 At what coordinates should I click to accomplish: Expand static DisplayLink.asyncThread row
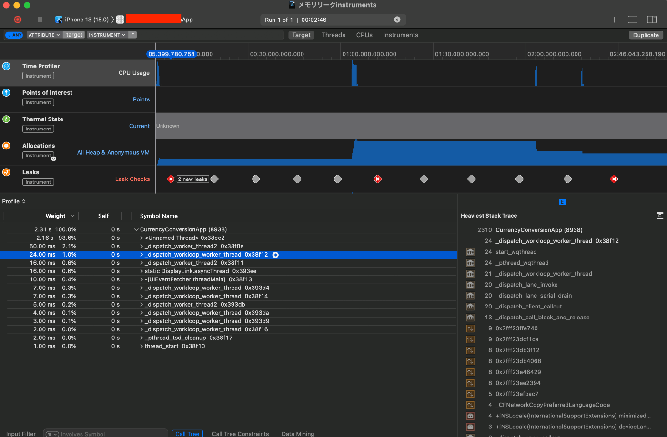point(141,271)
